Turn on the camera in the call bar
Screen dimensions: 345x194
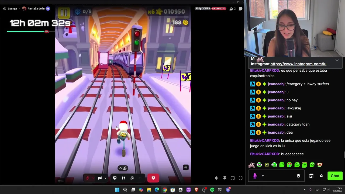(100, 178)
